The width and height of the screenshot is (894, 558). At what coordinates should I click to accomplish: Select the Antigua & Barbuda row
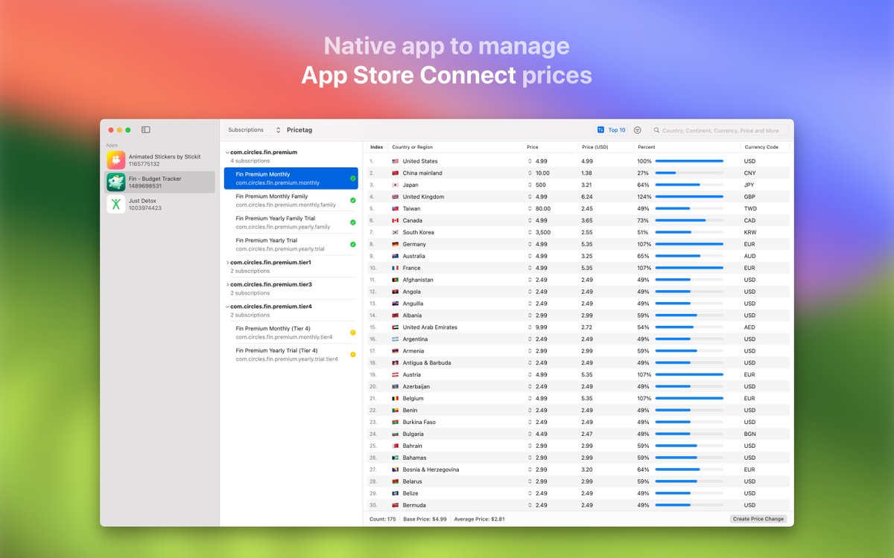click(578, 363)
